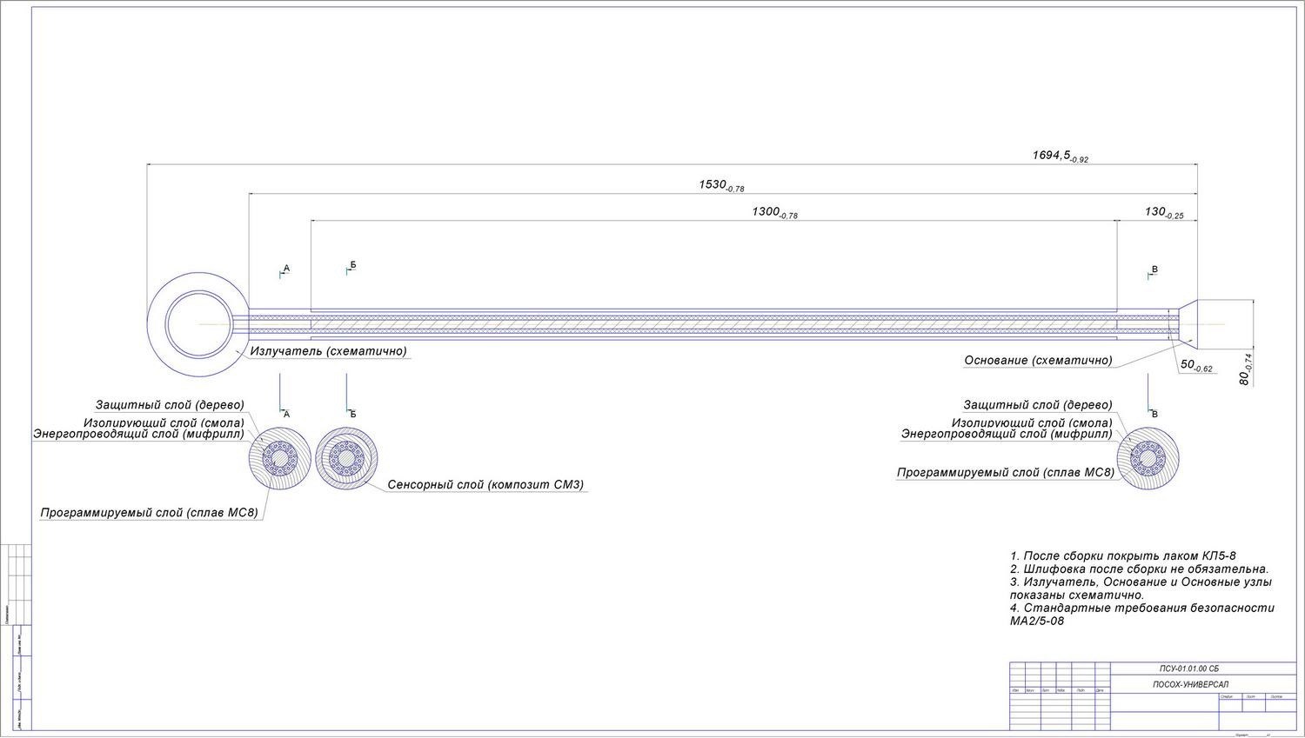Select the Б-Б cross-section circle view

347,458
